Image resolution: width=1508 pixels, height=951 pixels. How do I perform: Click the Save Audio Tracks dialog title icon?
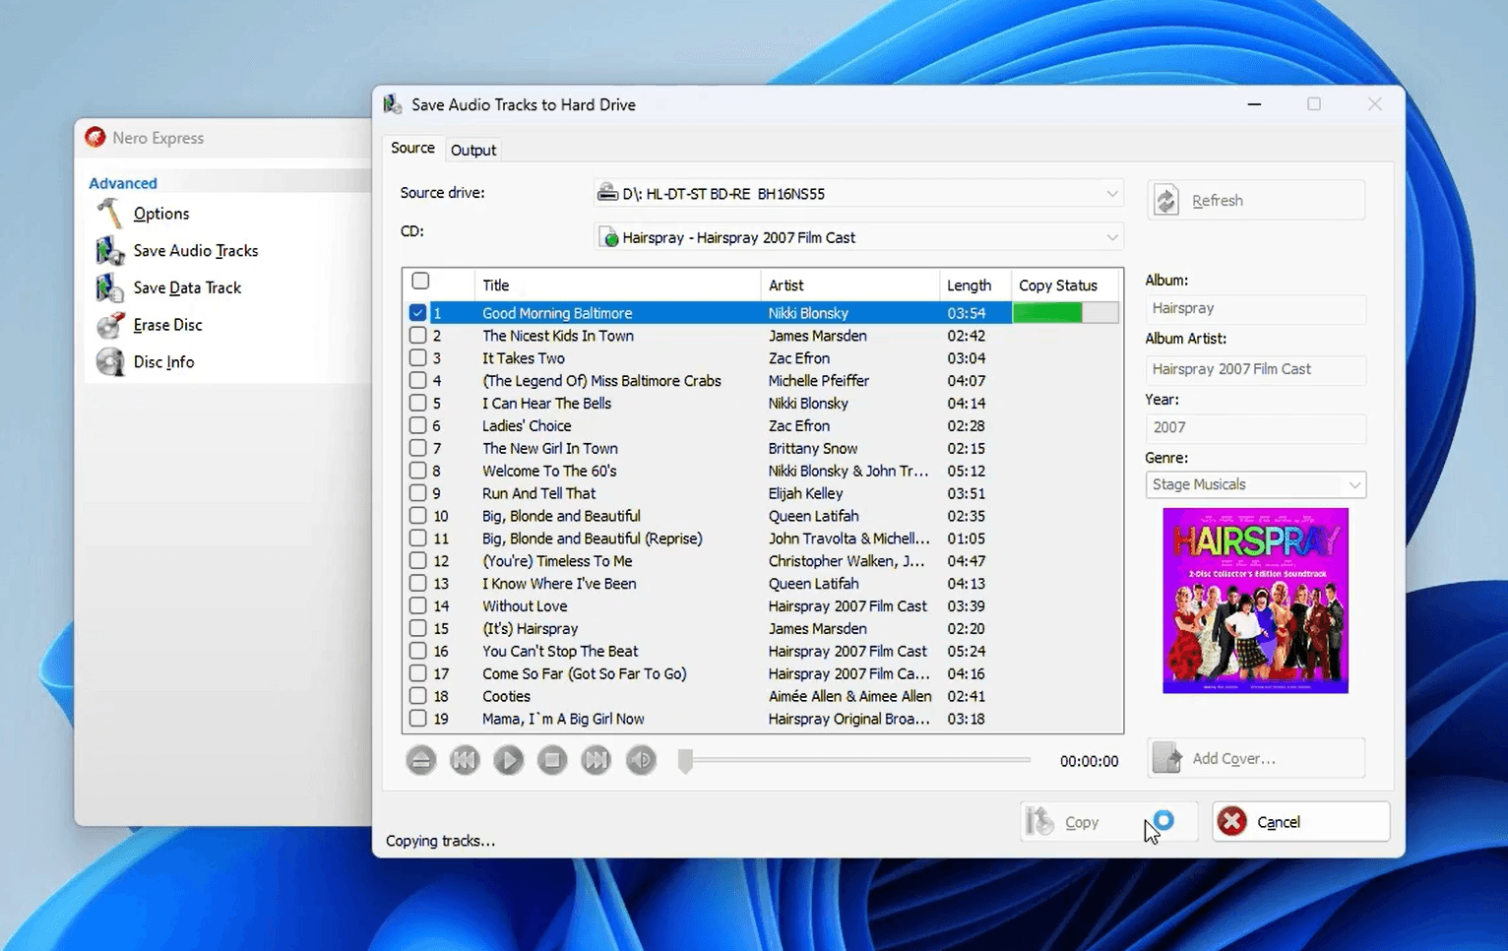pos(393,104)
